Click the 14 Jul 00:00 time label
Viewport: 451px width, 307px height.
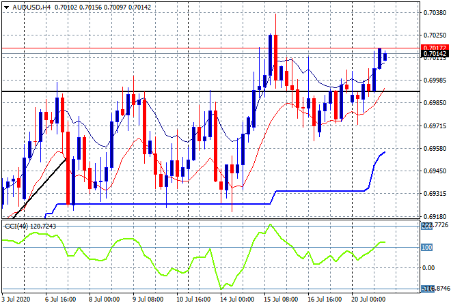pyautogui.click(x=237, y=299)
